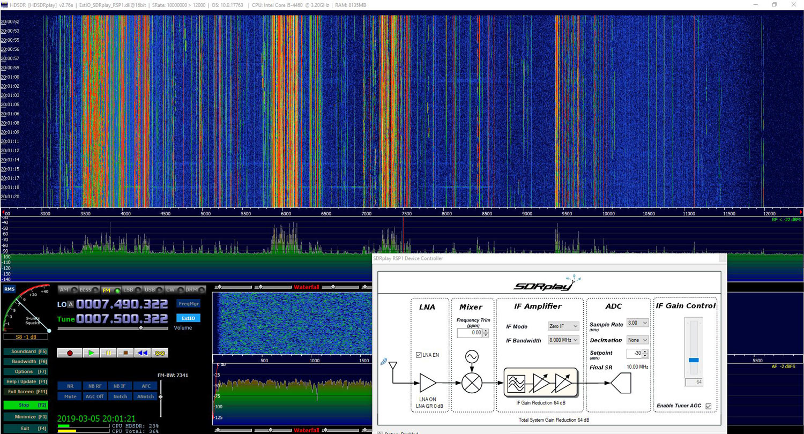Screen dimensions: 804x434
Task: Open the FreqMgr frequency manager
Action: (189, 303)
